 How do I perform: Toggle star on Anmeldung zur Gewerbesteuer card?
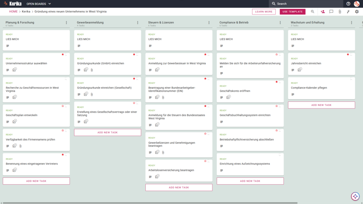coord(205,55)
